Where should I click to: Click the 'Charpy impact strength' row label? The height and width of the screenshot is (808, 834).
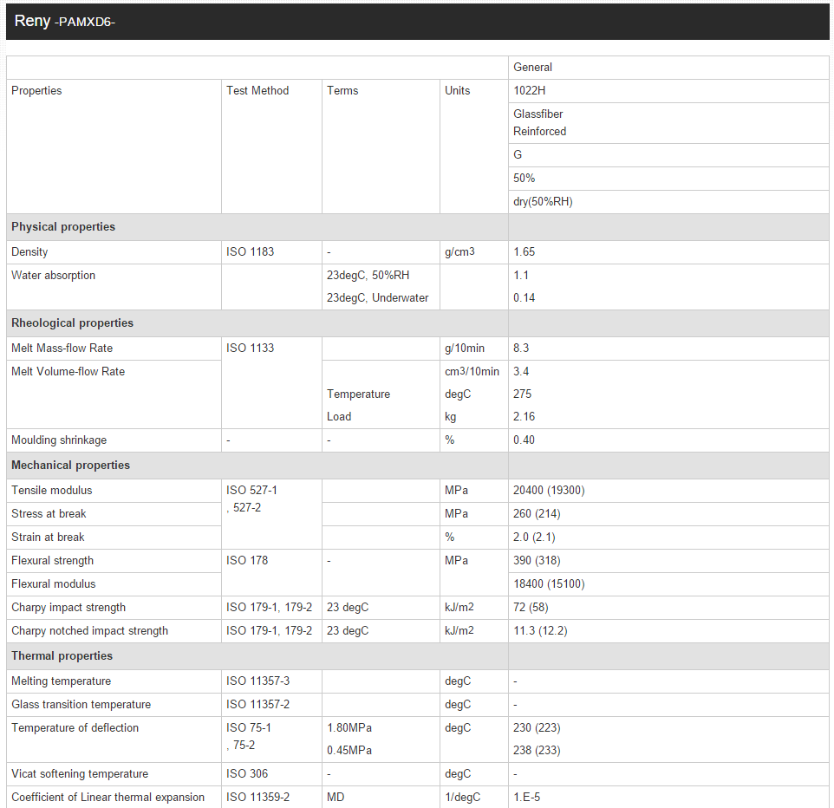68,608
